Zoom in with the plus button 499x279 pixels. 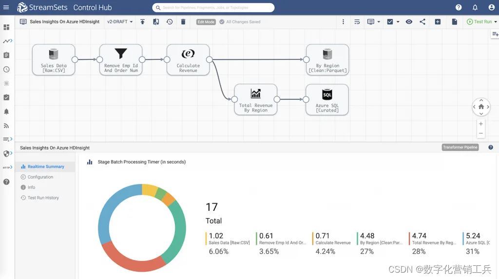(x=481, y=124)
